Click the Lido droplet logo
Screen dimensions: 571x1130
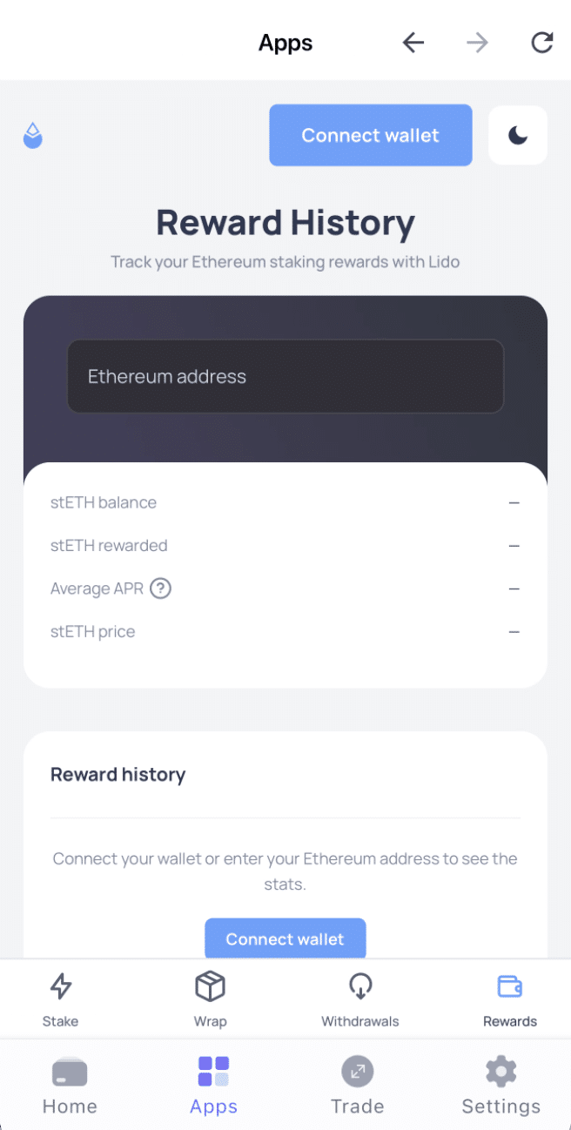(32, 135)
